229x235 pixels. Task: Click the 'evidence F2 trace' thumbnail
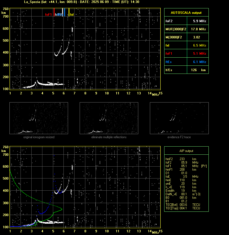pos(179,118)
